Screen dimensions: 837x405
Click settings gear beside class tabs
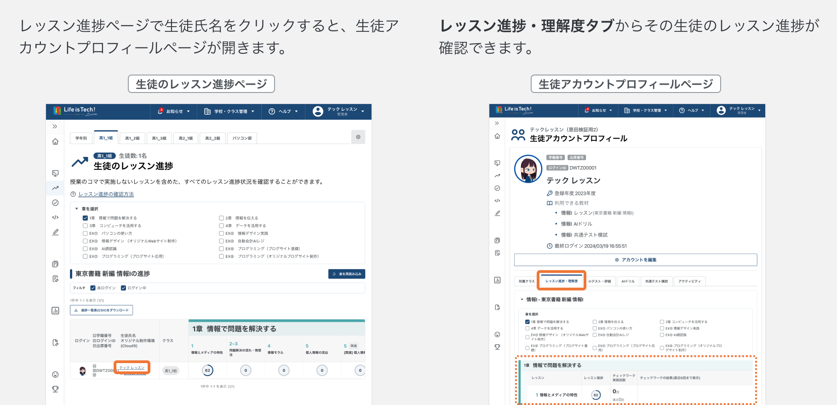point(358,137)
